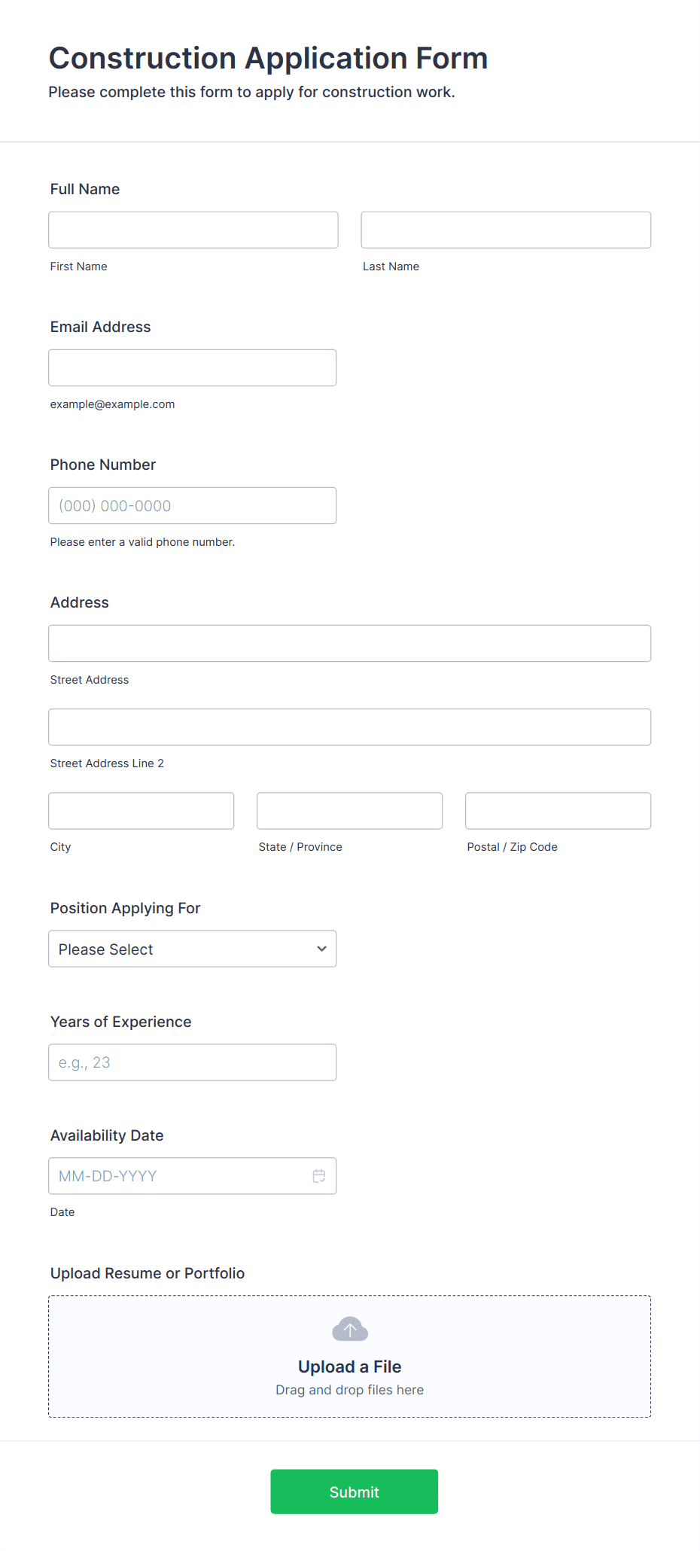The width and height of the screenshot is (700, 1551).
Task: Select the Last Name input box
Action: pyautogui.click(x=505, y=230)
